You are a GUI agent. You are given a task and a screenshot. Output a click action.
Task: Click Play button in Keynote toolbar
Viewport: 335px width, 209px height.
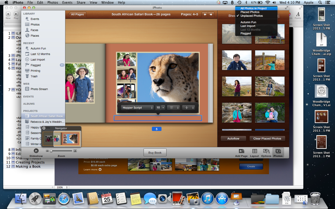16,16
